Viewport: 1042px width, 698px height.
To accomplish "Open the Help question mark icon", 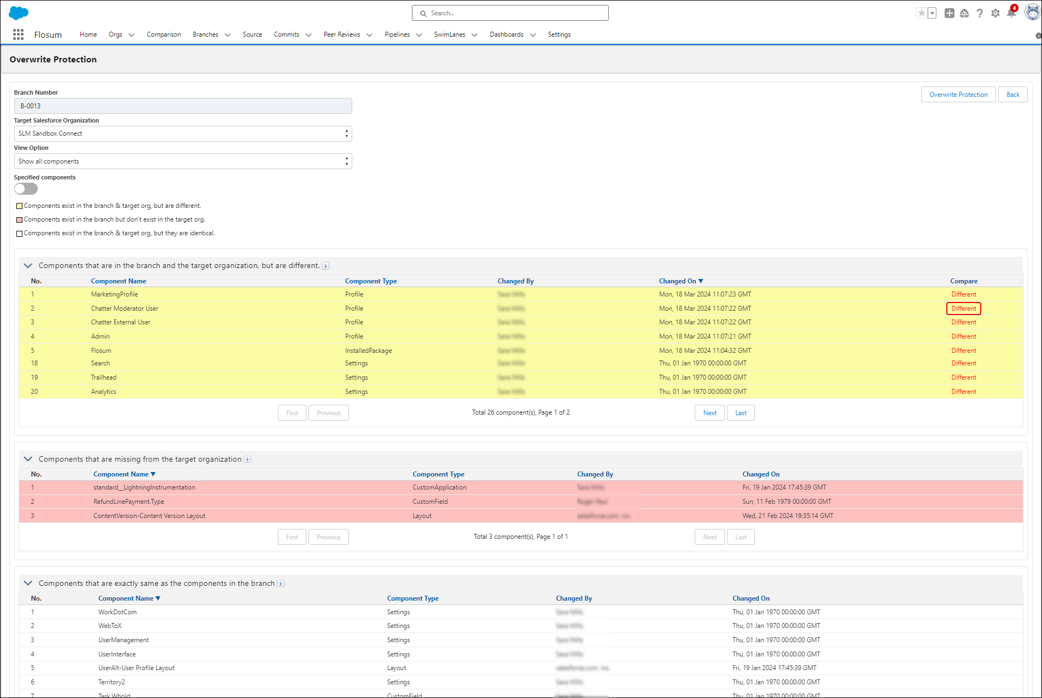I will pos(980,13).
